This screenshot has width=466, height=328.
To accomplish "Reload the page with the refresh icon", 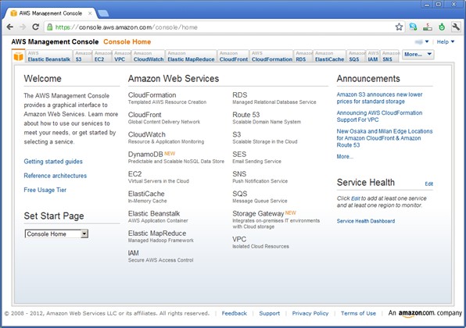I will coord(36,27).
